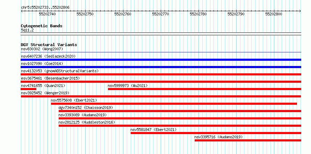Click the red bar for nsv3925452
The height and width of the screenshot is (154, 311).
click(161, 96)
